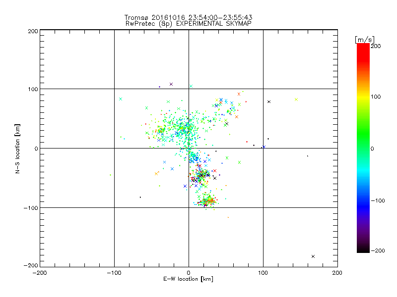Image resolution: width=397 pixels, height=297 pixels.
Task: Click the x-axis tick label 200
Action: click(337, 273)
